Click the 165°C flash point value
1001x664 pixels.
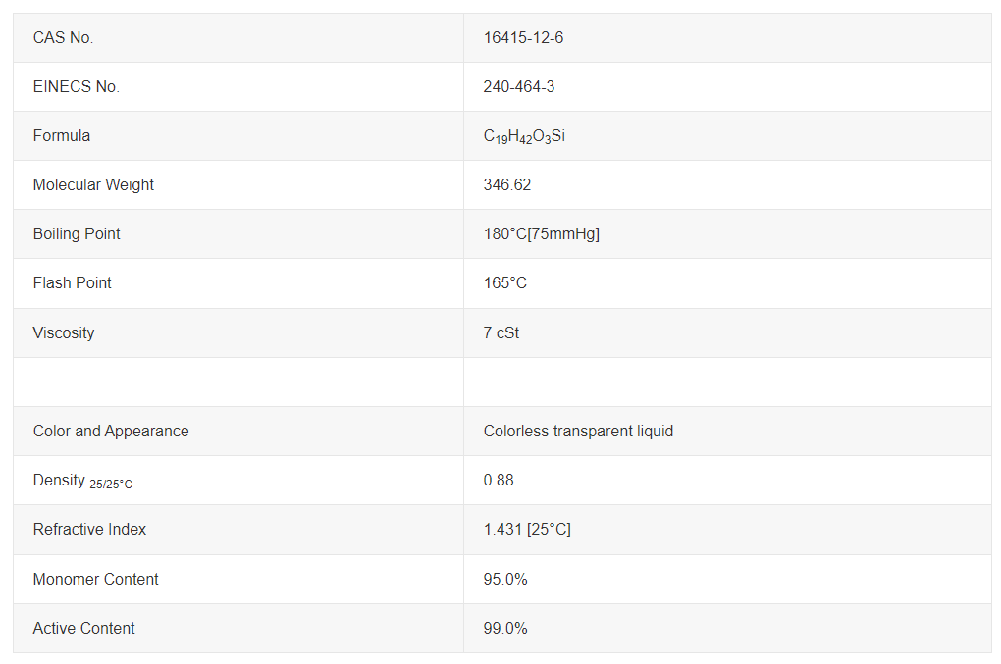[x=504, y=283]
